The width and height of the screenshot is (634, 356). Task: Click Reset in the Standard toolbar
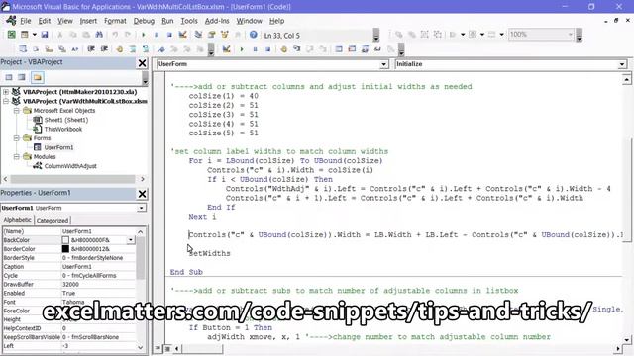(x=169, y=35)
